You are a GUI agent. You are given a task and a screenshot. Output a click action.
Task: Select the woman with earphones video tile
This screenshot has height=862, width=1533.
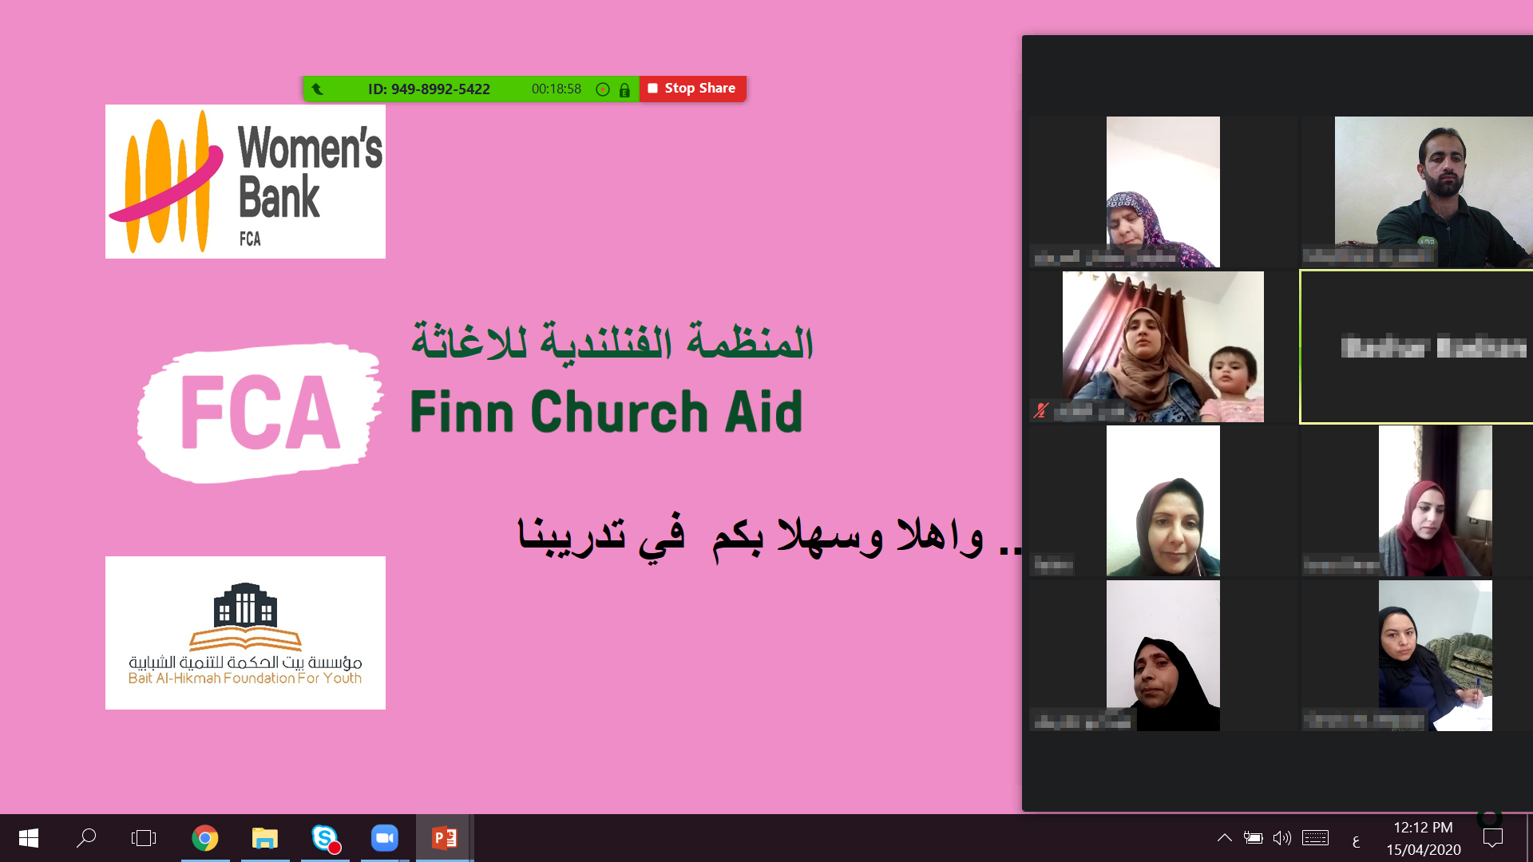click(x=1163, y=500)
